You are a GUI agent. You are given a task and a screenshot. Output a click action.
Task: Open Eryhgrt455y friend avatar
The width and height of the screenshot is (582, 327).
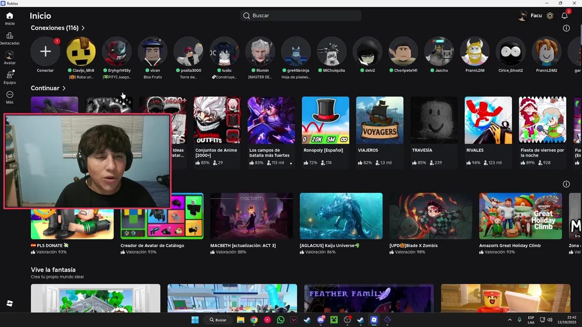(x=117, y=51)
